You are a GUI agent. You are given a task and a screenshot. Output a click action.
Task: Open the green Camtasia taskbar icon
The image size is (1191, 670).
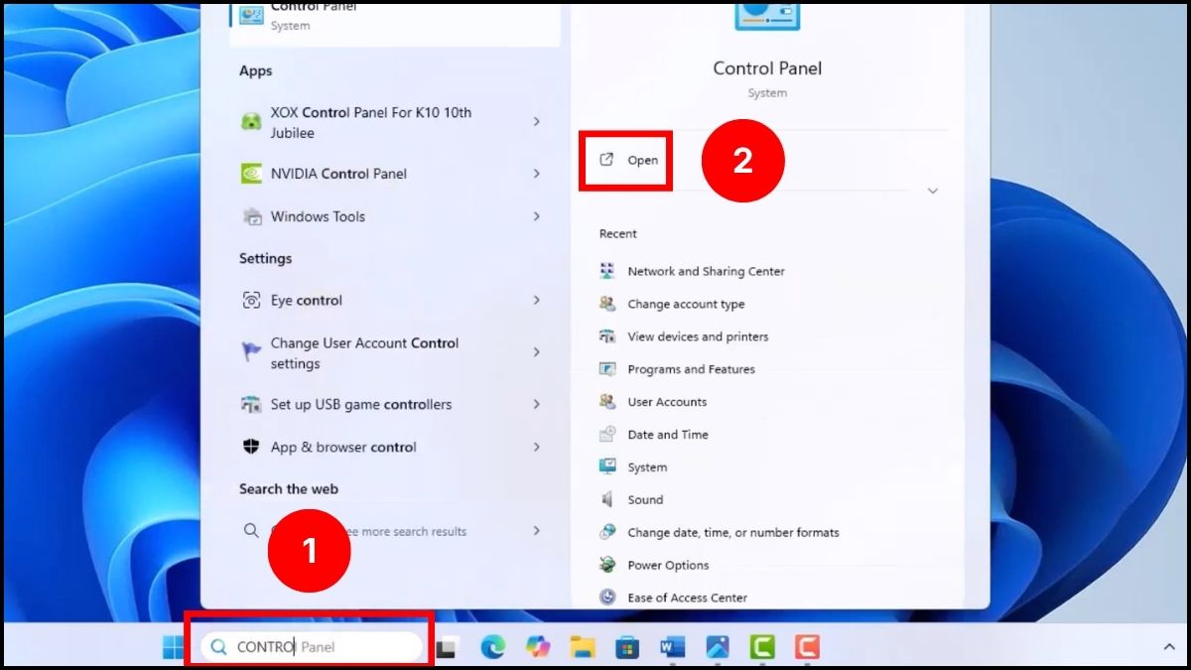pyautogui.click(x=762, y=647)
